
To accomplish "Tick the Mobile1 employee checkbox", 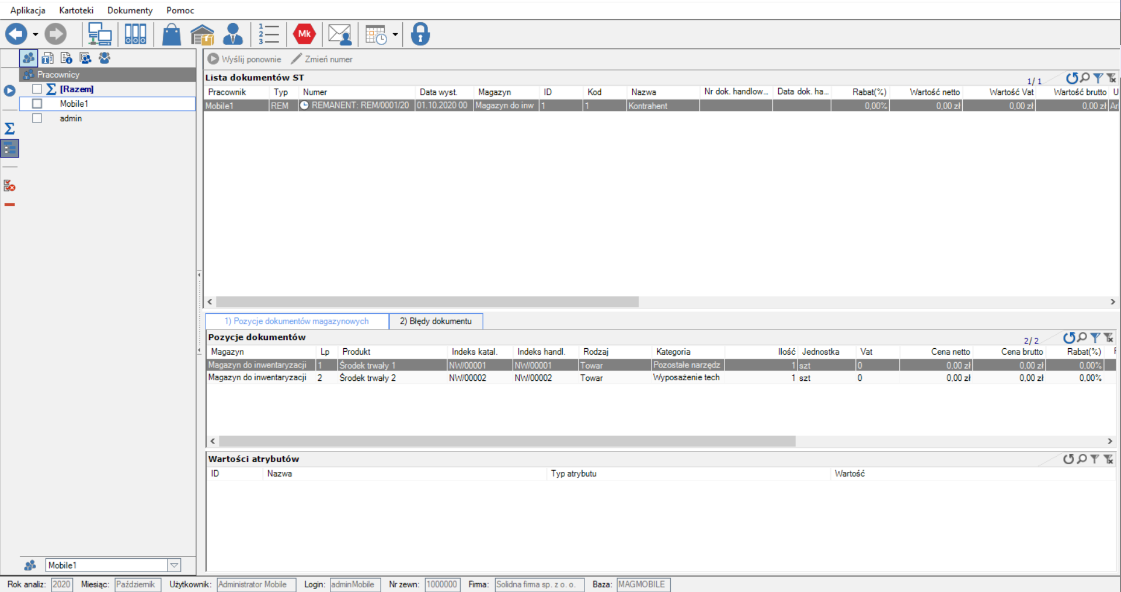I will pos(37,103).
